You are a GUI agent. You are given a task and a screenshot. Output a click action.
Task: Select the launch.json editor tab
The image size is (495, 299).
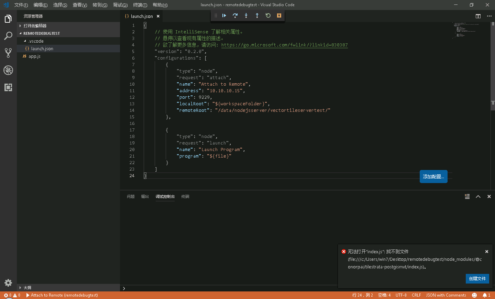click(x=142, y=16)
